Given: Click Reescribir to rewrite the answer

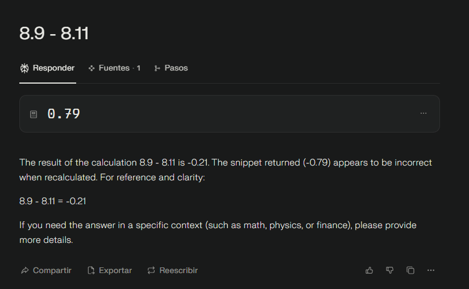Looking at the screenshot, I should (x=173, y=270).
